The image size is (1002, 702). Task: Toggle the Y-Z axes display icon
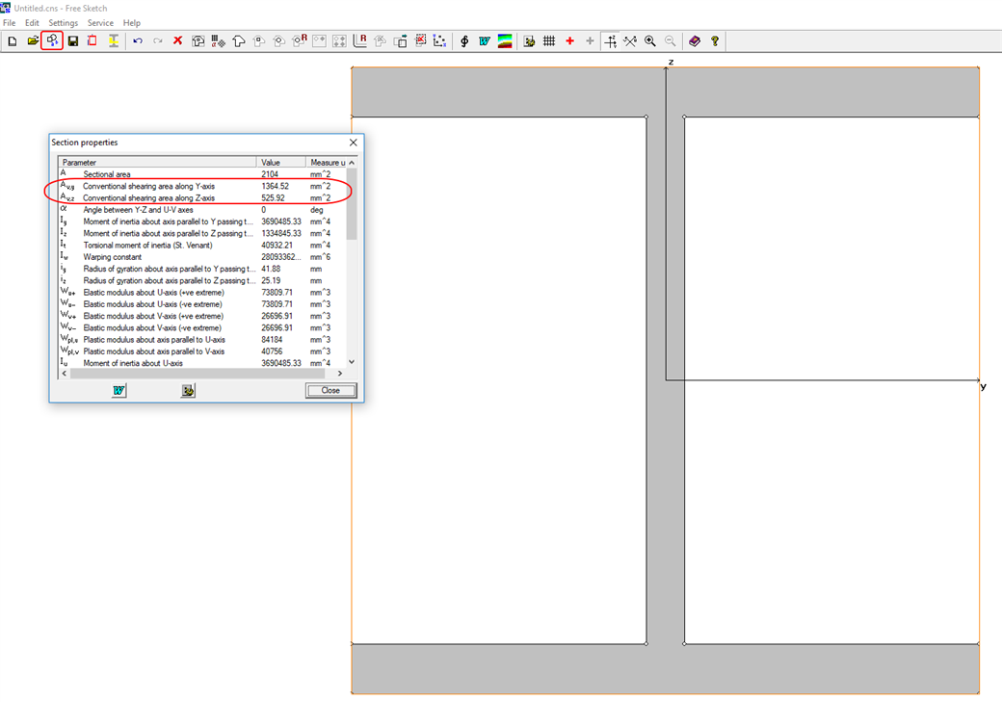[x=611, y=40]
